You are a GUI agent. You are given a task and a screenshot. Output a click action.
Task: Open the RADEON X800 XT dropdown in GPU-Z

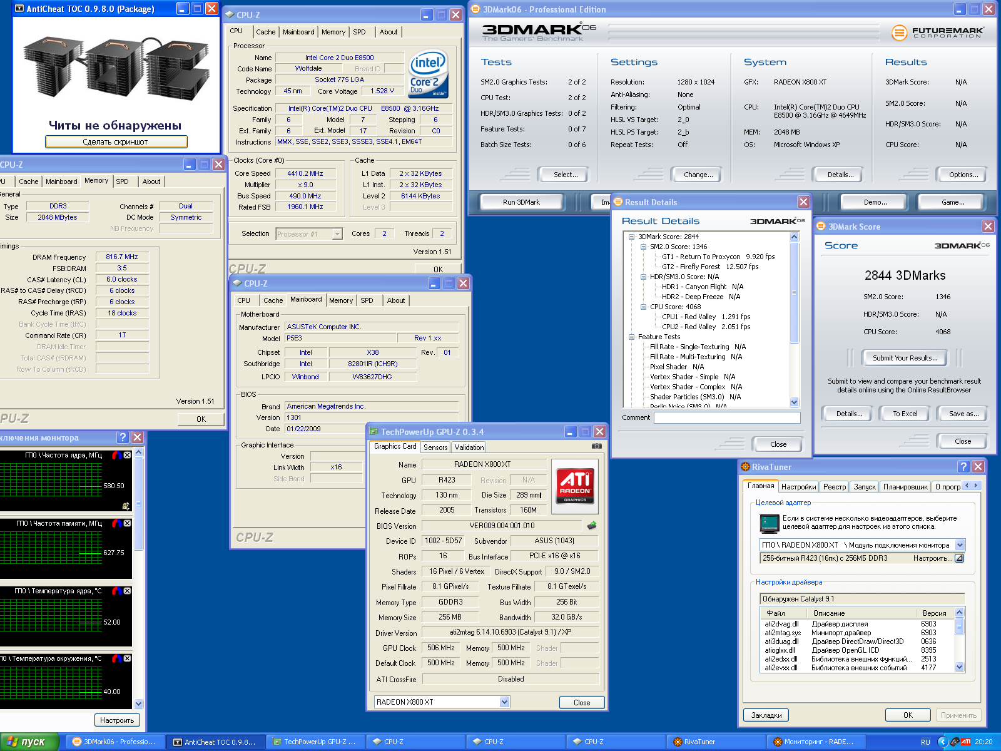[505, 702]
